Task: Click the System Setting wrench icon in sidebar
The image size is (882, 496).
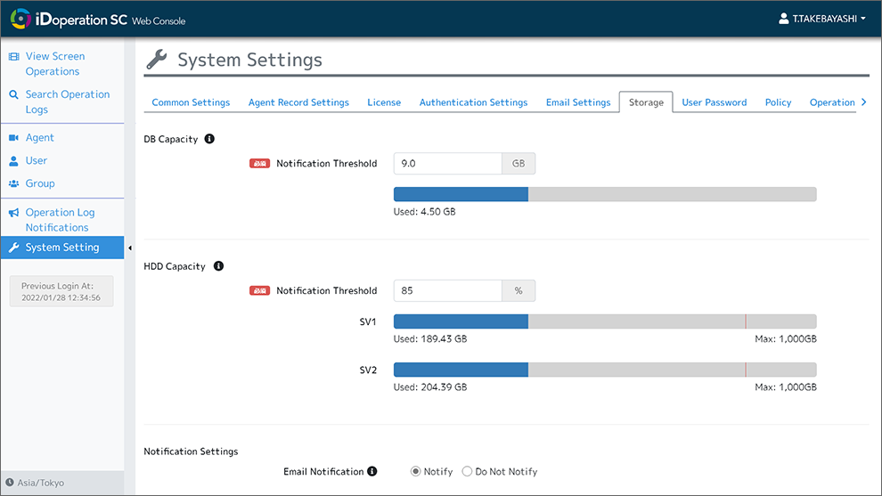Action: coord(14,248)
